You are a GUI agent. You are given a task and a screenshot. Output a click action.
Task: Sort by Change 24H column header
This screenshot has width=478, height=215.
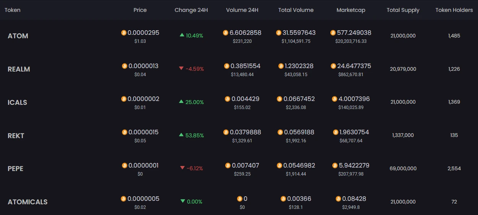pyautogui.click(x=191, y=10)
